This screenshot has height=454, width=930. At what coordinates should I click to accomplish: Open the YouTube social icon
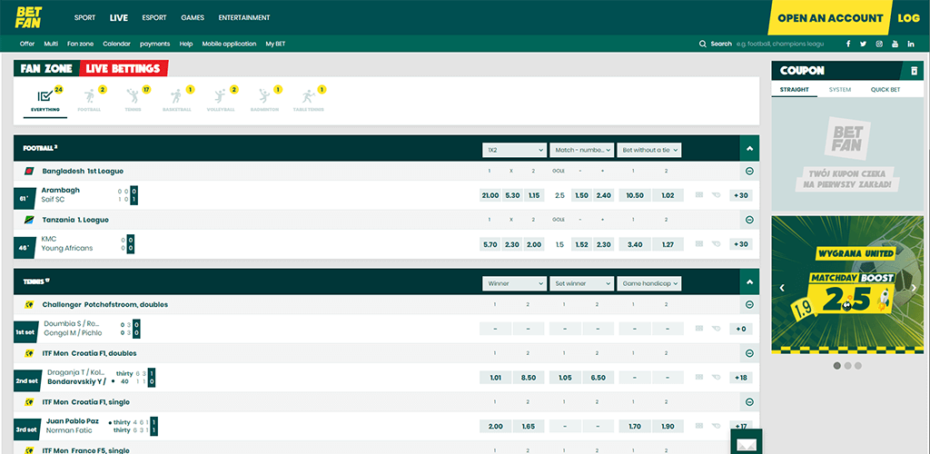point(895,44)
